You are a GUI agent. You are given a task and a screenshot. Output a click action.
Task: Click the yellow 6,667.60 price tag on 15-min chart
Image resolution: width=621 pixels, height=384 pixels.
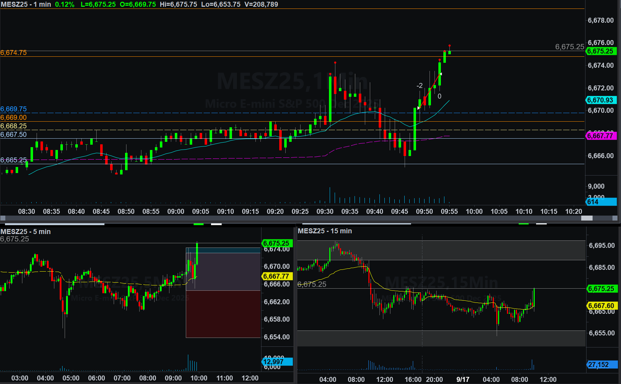601,306
